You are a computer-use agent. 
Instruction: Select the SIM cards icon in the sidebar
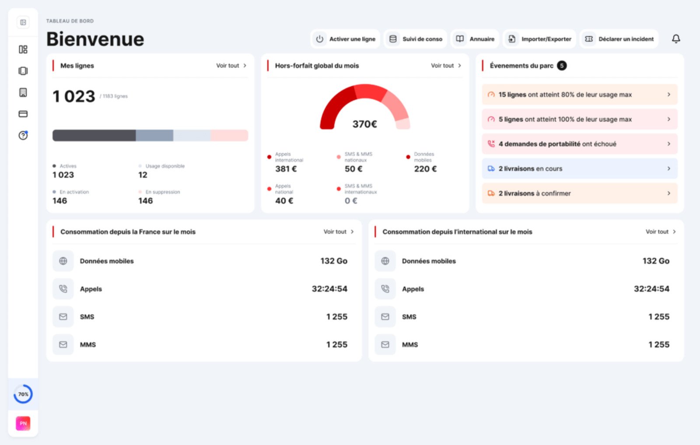pyautogui.click(x=23, y=70)
